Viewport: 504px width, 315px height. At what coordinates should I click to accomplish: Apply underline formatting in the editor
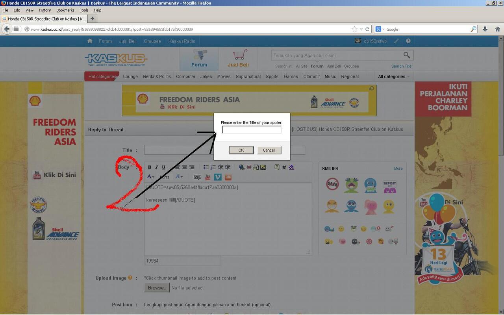(x=164, y=167)
